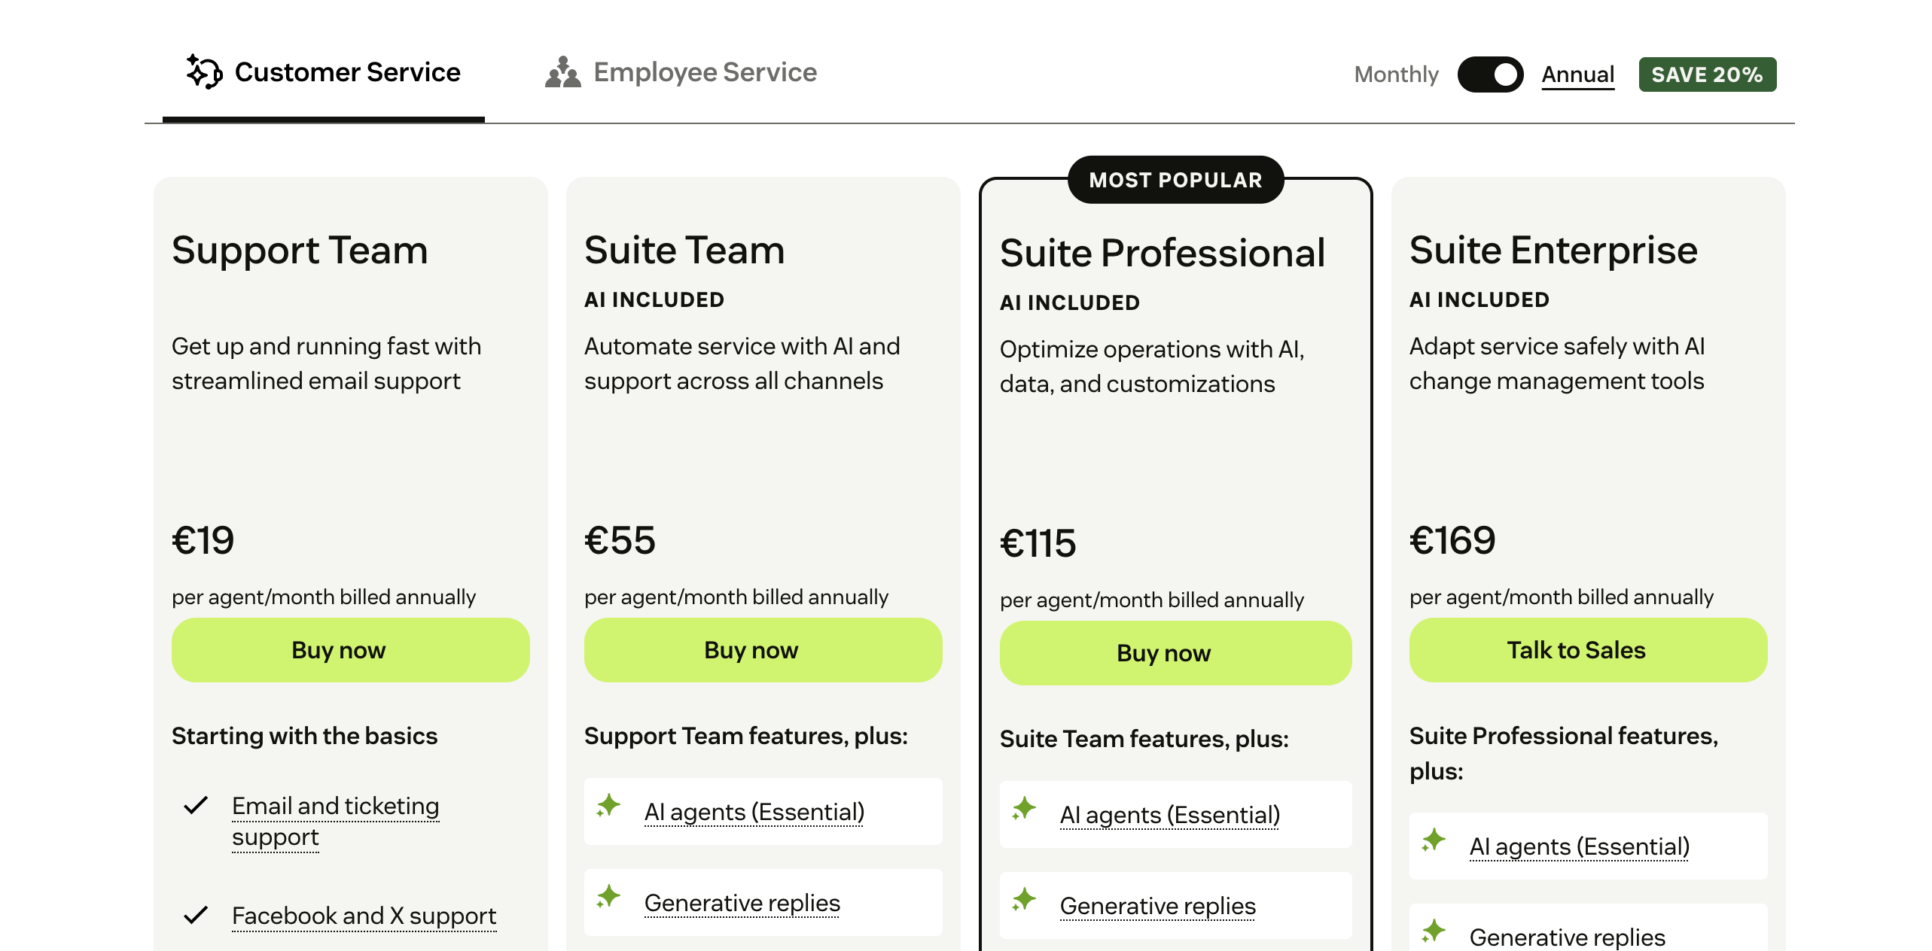The height and width of the screenshot is (951, 1932).
Task: Toggle the Monthly/Annual billing switch
Action: coord(1490,74)
